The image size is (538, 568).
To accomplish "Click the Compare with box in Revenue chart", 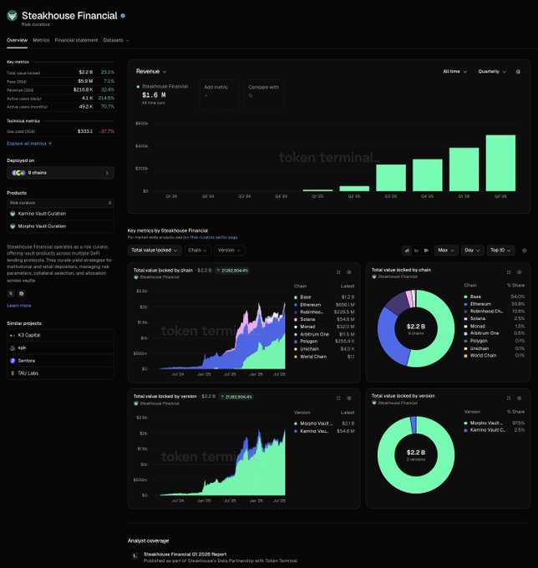I will (x=264, y=95).
